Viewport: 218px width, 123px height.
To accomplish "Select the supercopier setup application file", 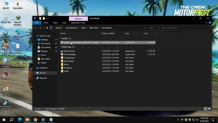I will (x=108, y=42).
